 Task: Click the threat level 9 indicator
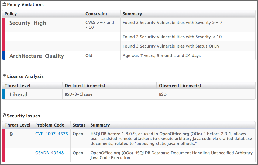11,134
